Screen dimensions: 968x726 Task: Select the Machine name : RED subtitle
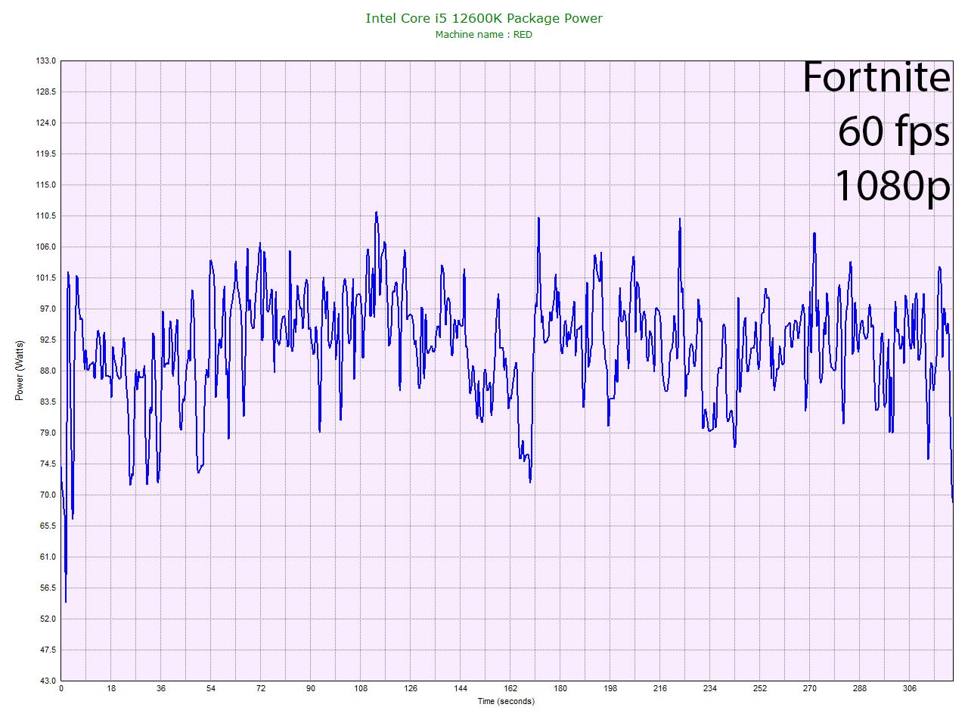tap(484, 35)
